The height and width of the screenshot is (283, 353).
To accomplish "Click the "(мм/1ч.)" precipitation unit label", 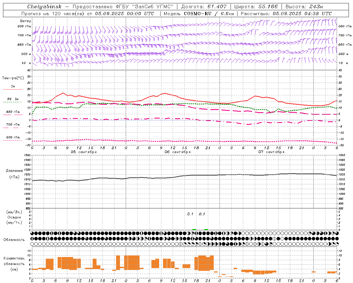I will coord(14,222).
